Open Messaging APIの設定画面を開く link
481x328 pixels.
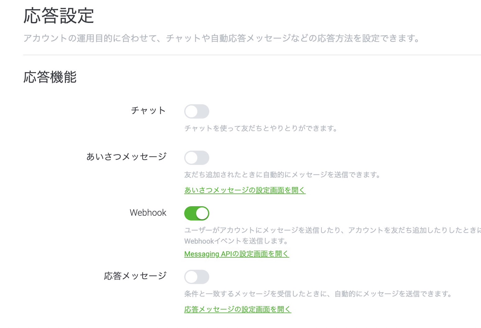(237, 254)
